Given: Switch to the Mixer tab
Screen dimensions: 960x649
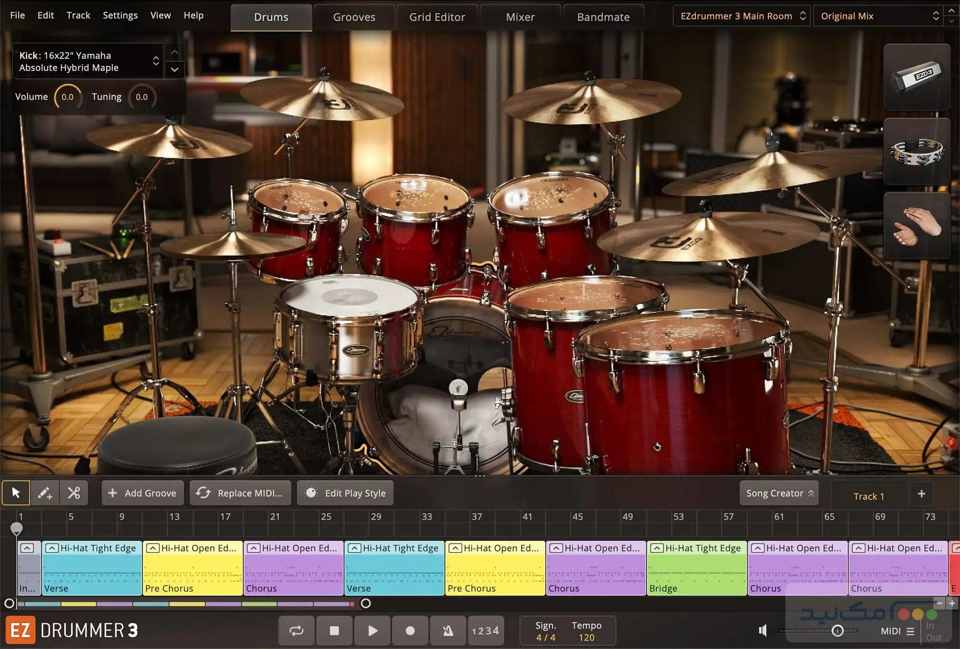Looking at the screenshot, I should click(520, 16).
